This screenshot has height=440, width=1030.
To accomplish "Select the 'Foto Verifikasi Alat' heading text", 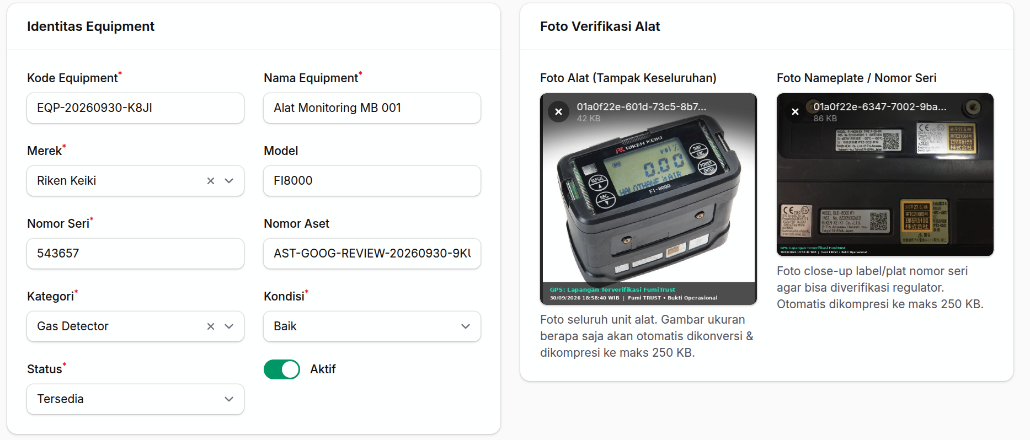I will tap(600, 26).
